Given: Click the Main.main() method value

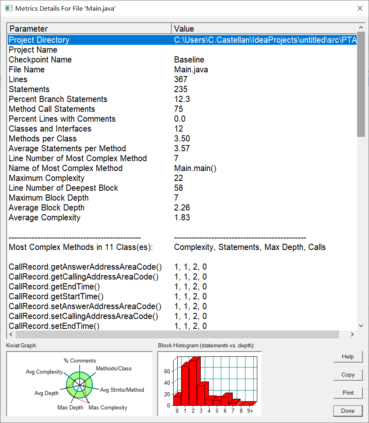Looking at the screenshot, I should [195, 169].
